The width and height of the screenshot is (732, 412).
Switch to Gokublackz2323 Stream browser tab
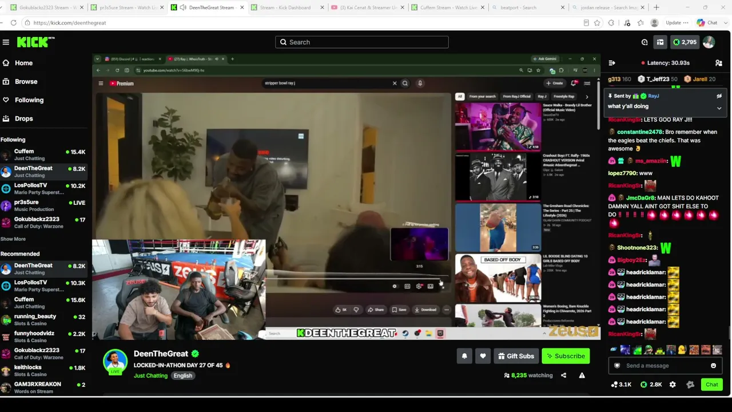(x=46, y=7)
